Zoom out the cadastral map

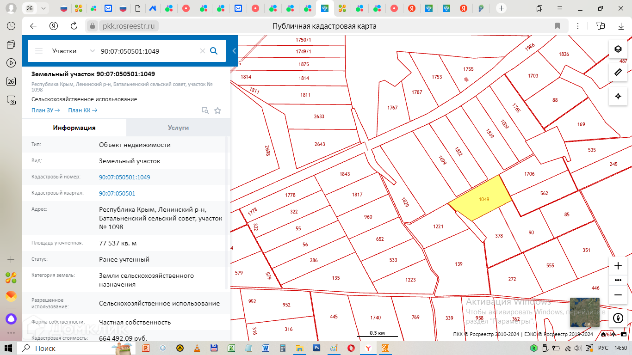point(618,294)
